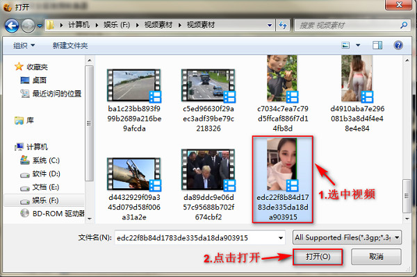Image resolution: width=417 pixels, height=277 pixels.
Task: Click the folder icon in address bar
Action: point(50,25)
